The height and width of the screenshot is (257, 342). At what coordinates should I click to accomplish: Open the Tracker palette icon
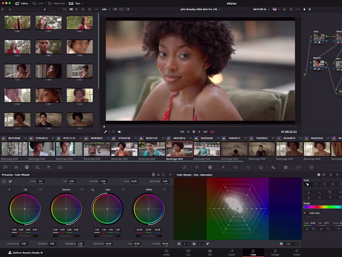pos(248,167)
